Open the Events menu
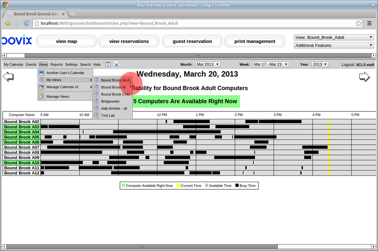378x251 pixels. click(31, 65)
